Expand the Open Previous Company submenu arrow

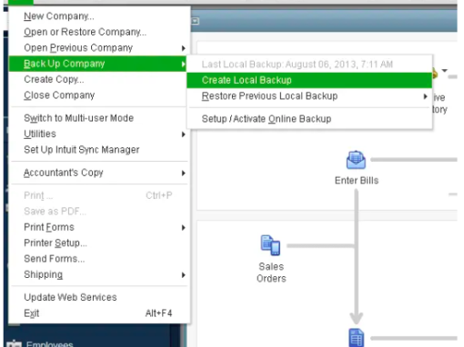pyautogui.click(x=183, y=48)
